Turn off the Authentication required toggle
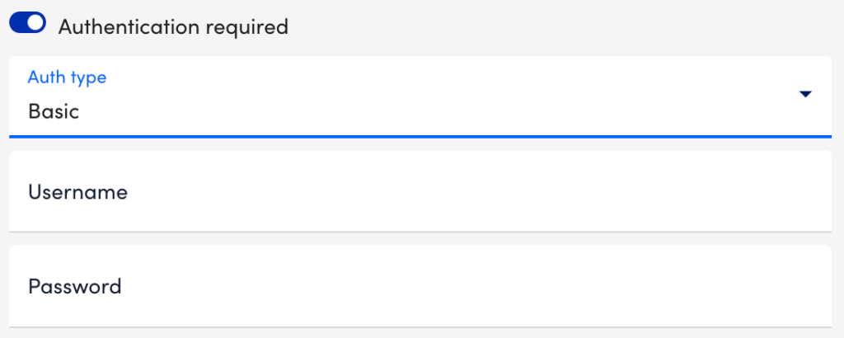Image resolution: width=844 pixels, height=338 pixels. [27, 24]
